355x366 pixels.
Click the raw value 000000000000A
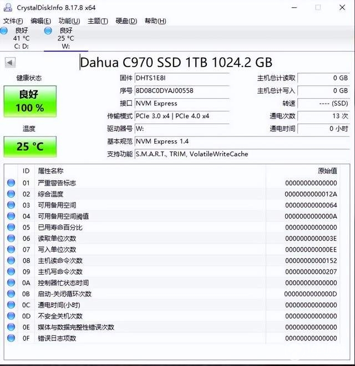(311, 216)
